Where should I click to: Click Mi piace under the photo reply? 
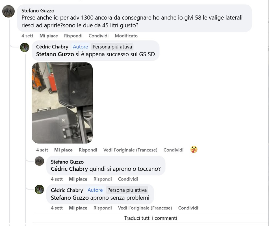point(63,150)
